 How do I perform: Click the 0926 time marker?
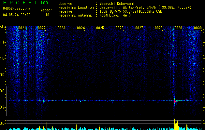pyautogui.click(x=120, y=28)
